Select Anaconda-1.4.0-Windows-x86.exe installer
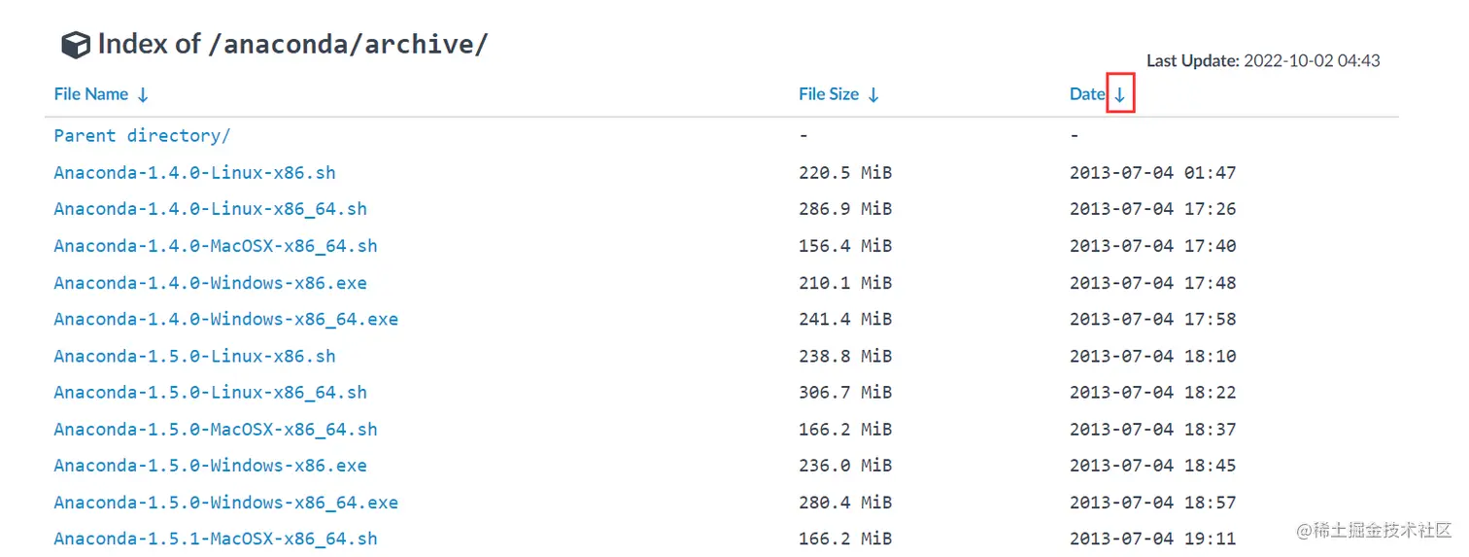1469x557 pixels. tap(211, 283)
